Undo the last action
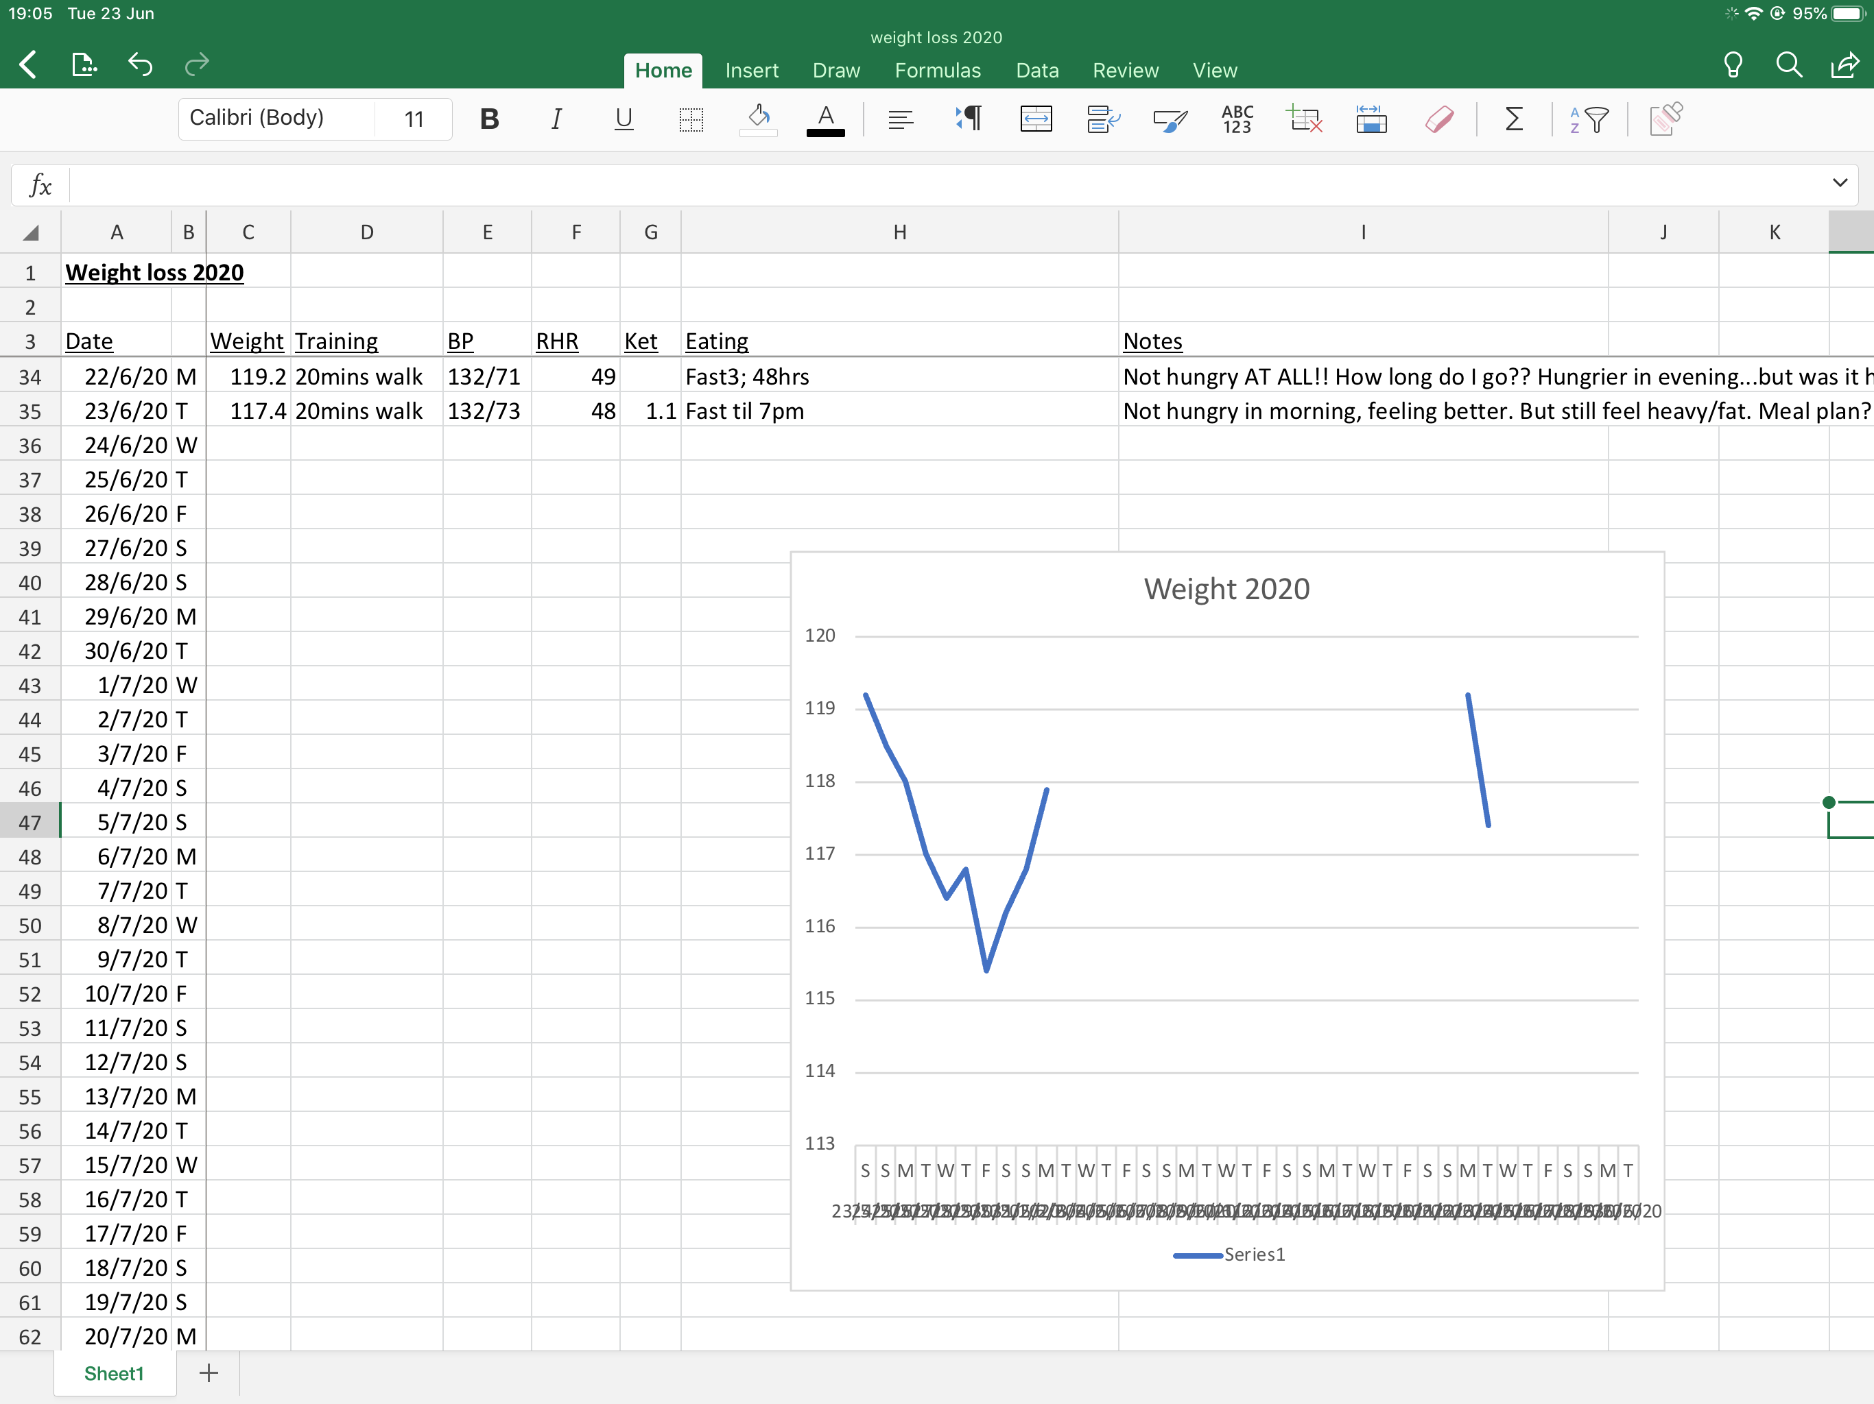This screenshot has height=1404, width=1874. (140, 64)
